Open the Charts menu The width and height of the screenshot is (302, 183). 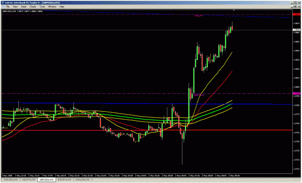click(x=33, y=7)
